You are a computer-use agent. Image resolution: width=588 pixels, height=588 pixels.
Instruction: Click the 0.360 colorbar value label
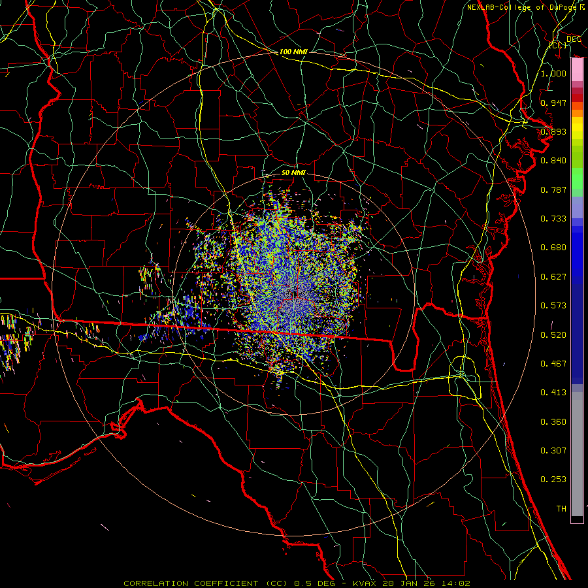pyautogui.click(x=553, y=421)
